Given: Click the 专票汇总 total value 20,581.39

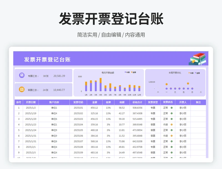Looking at the screenshot, I should [x=59, y=76].
